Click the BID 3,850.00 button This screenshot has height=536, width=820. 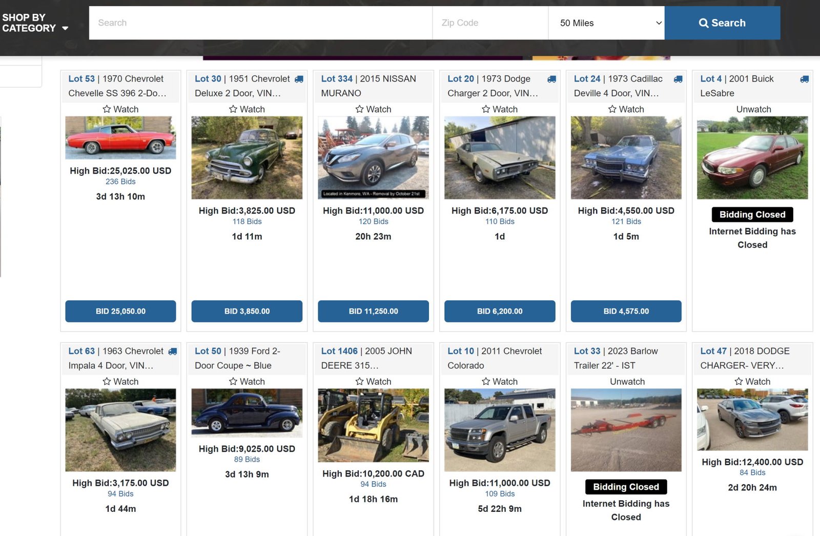(x=247, y=311)
